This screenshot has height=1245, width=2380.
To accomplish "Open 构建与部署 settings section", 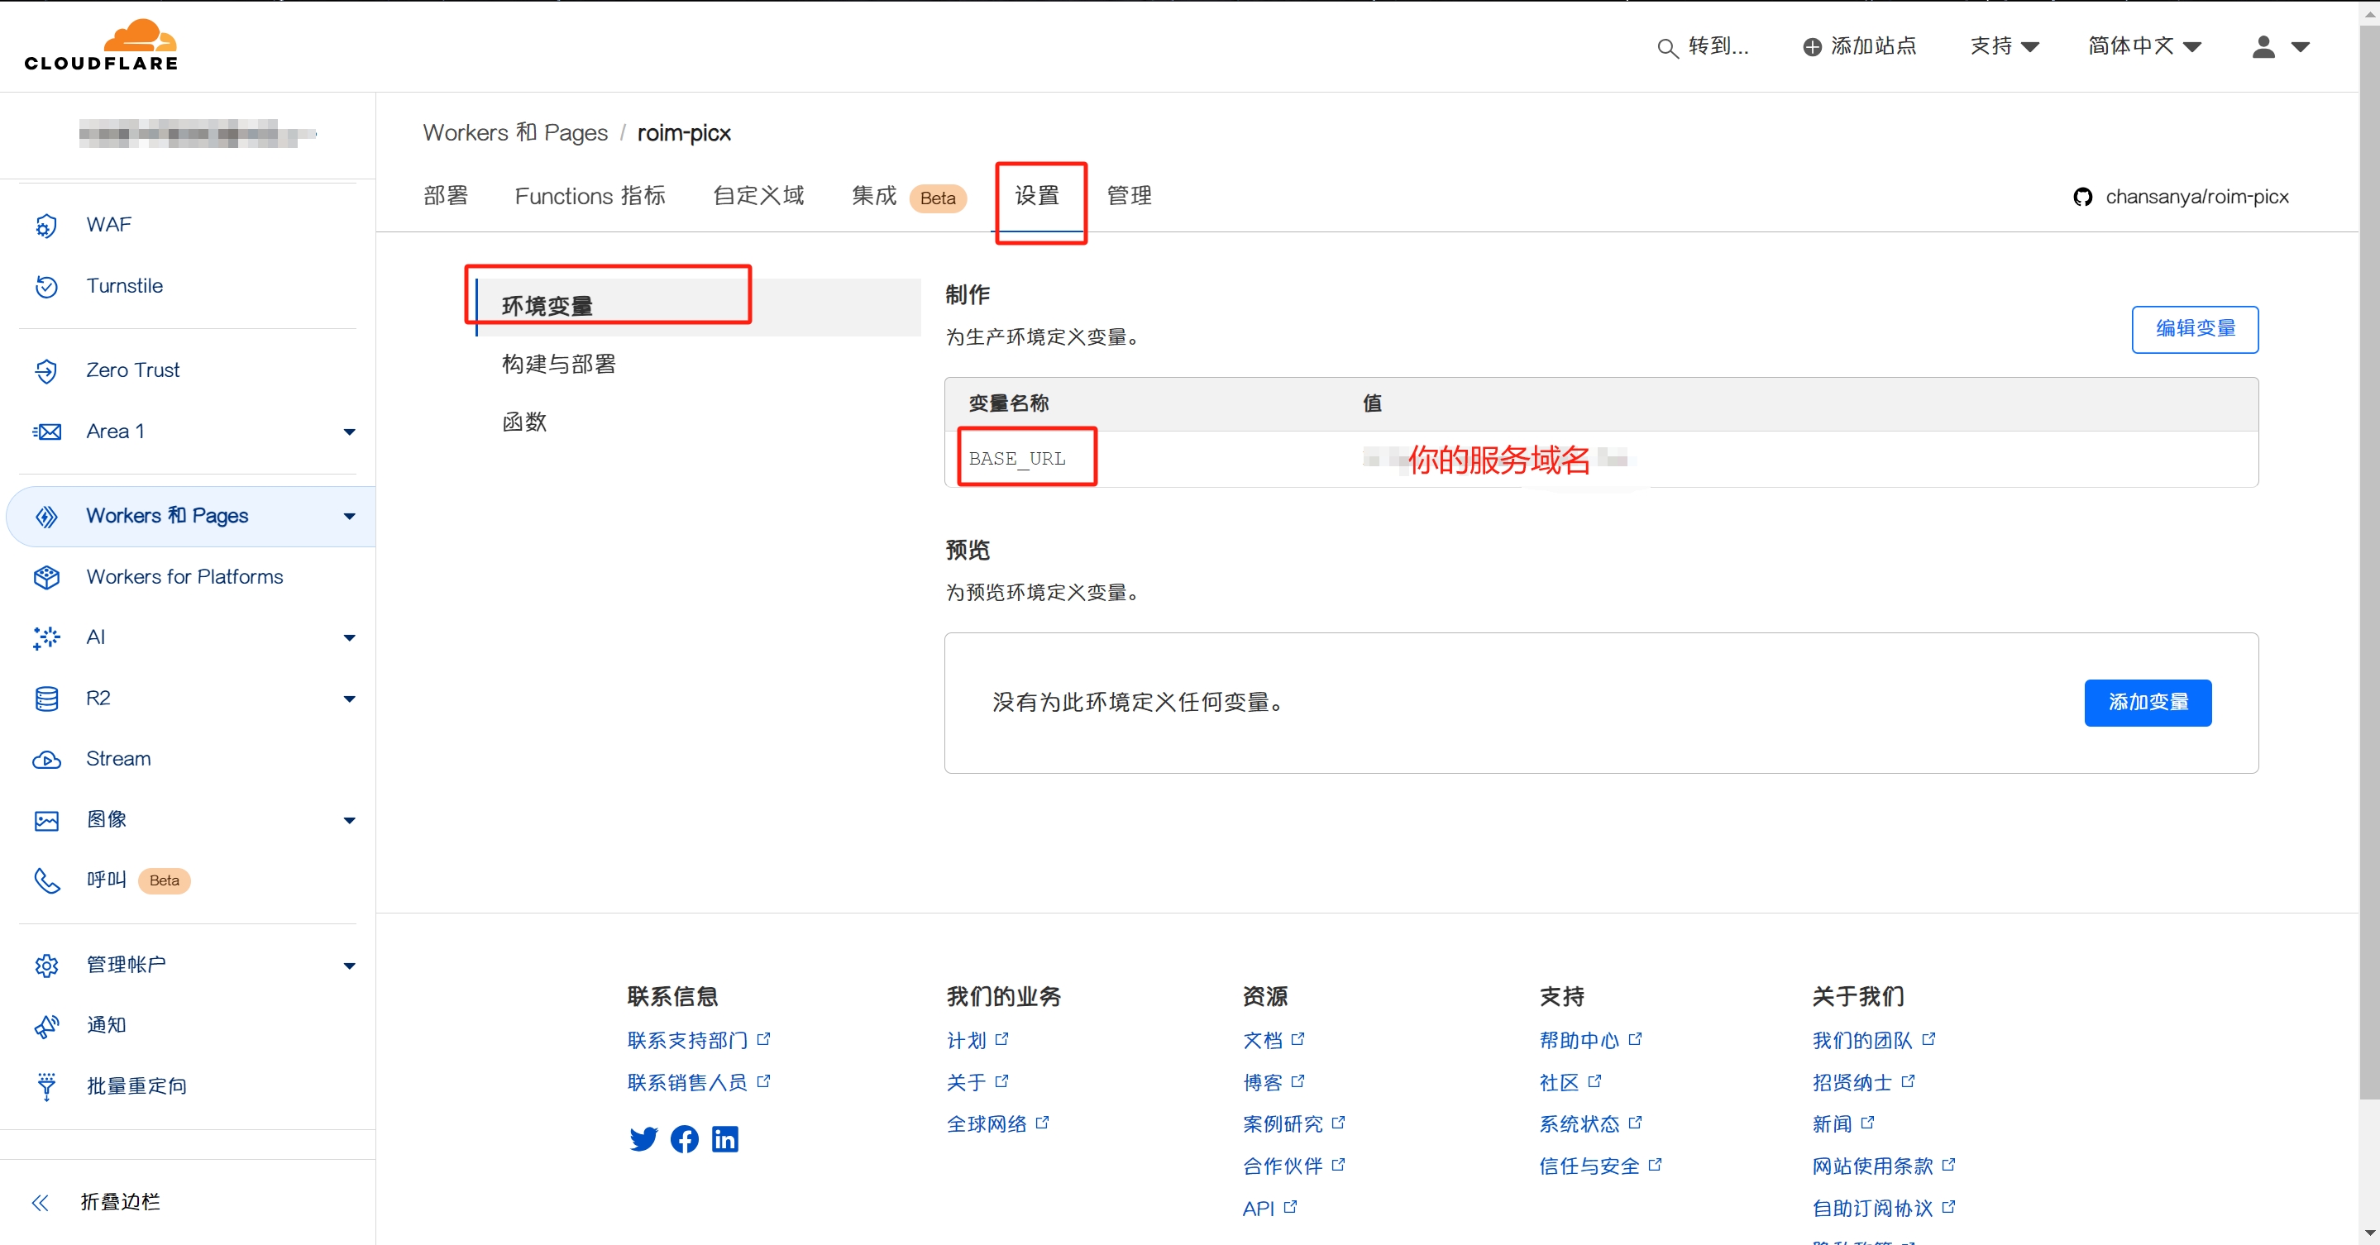I will point(558,364).
